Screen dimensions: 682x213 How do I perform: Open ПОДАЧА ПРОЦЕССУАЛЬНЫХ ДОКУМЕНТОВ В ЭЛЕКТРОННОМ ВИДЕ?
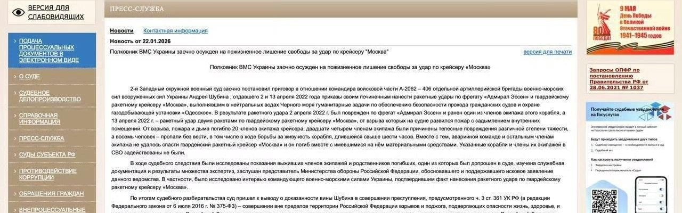(x=49, y=51)
